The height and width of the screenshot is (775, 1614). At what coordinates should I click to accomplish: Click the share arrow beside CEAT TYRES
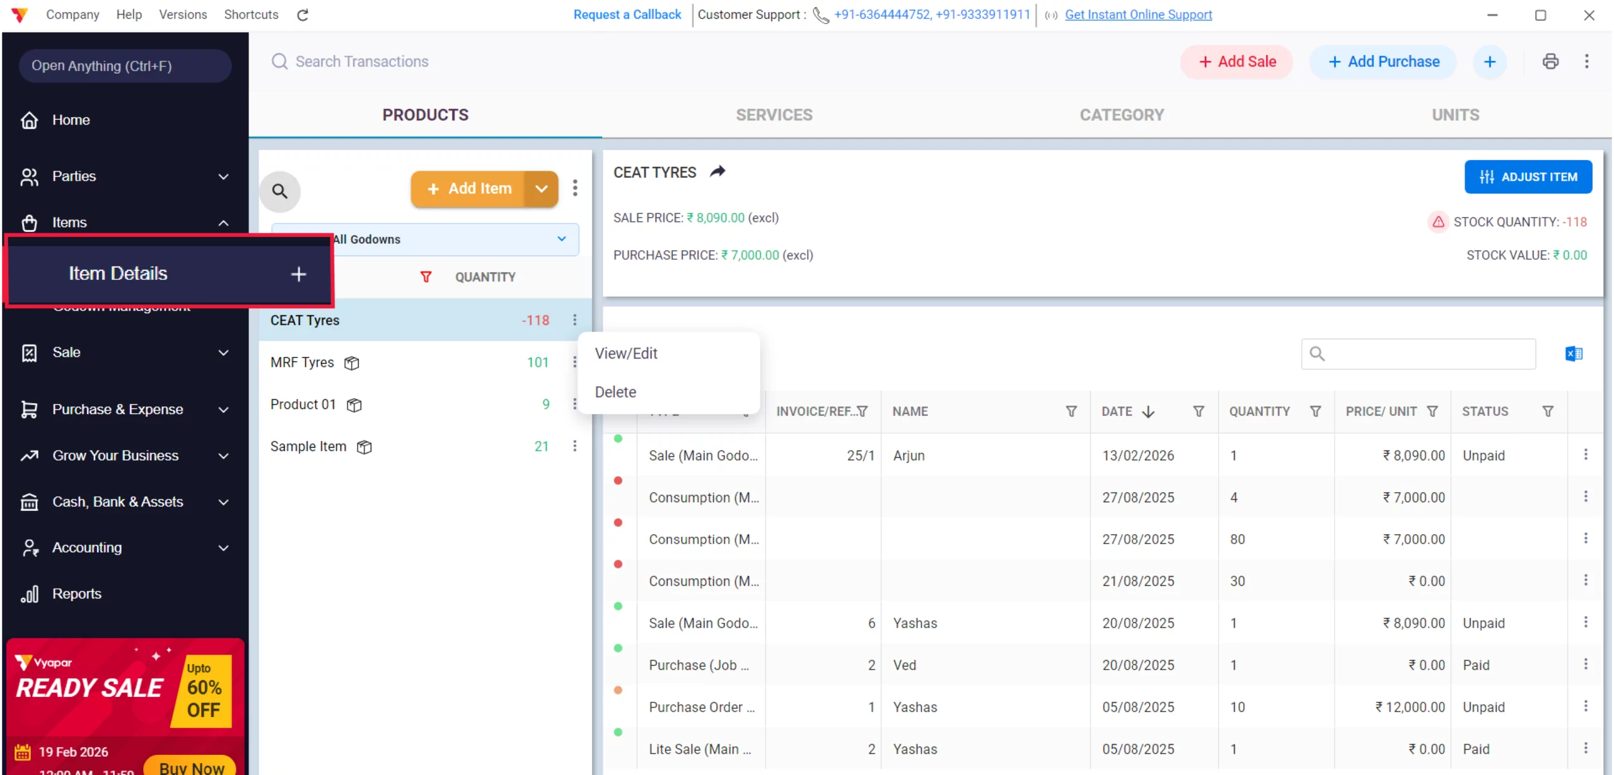(717, 171)
